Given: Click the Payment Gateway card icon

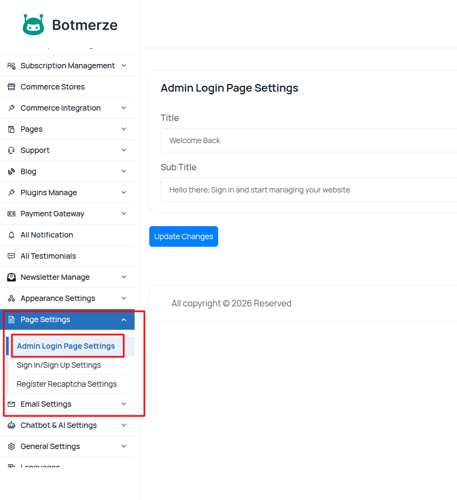Looking at the screenshot, I should click(11, 214).
